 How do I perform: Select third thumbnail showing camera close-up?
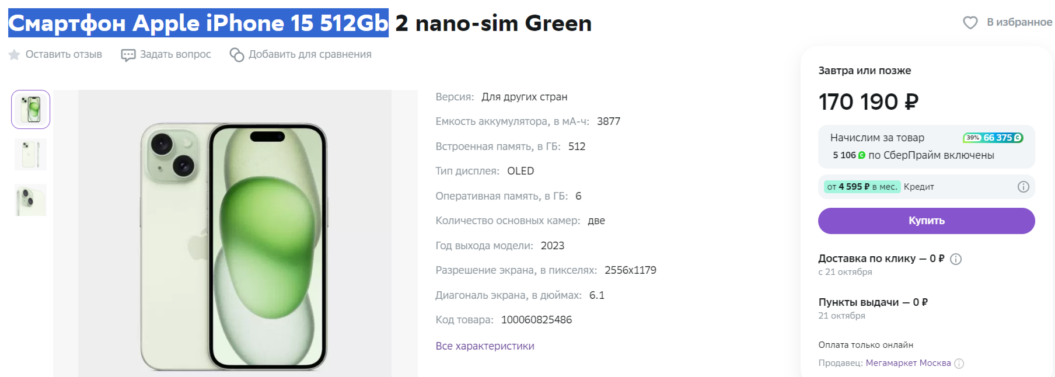(30, 200)
